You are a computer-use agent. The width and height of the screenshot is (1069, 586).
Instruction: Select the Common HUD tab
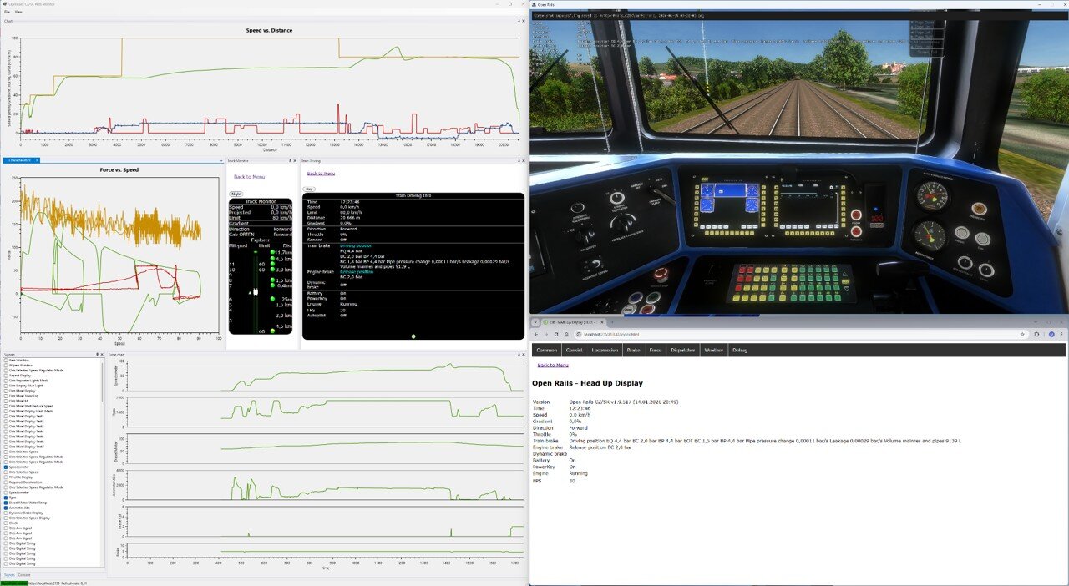coord(547,350)
